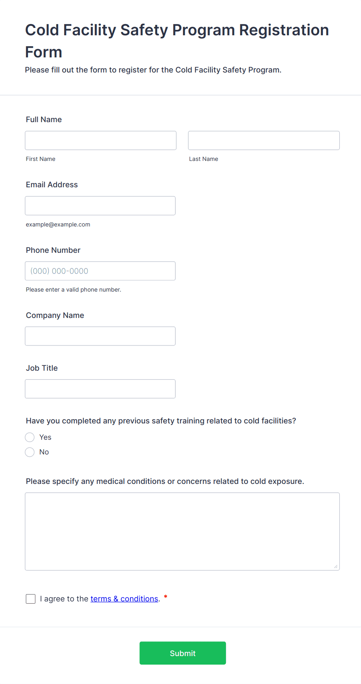This screenshot has width=361, height=684.
Task: Click the Last Name input field
Action: pyautogui.click(x=264, y=140)
